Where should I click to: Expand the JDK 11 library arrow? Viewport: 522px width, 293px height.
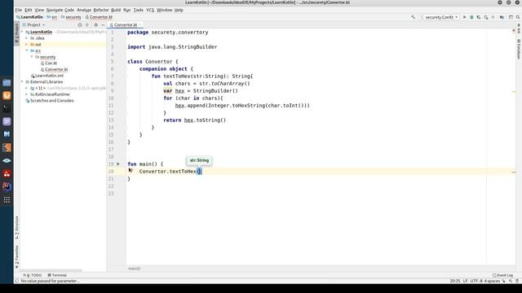[27, 88]
